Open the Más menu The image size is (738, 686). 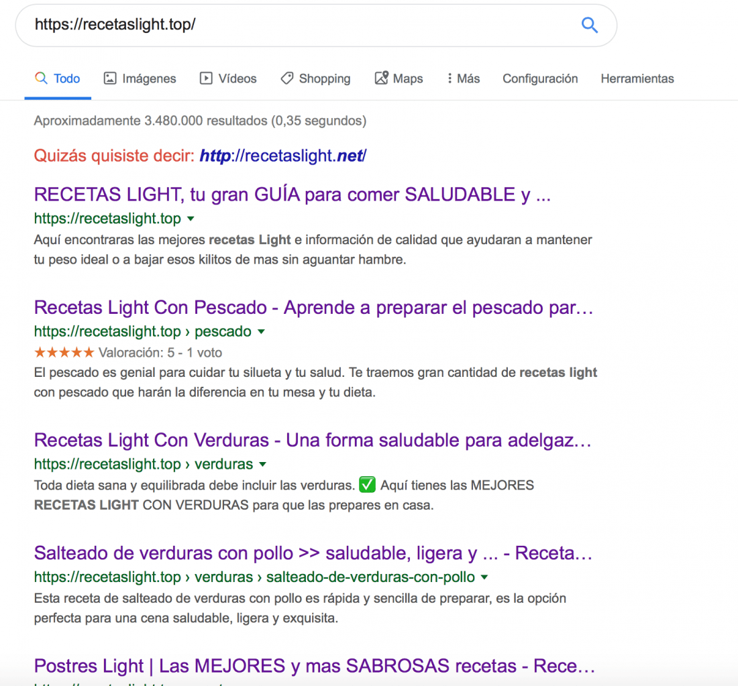[464, 78]
